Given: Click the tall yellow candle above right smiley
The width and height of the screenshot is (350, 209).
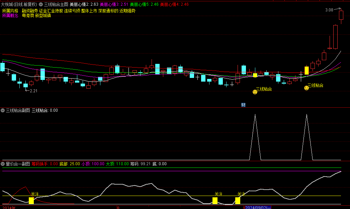Looking at the screenshot, I should [307, 71].
